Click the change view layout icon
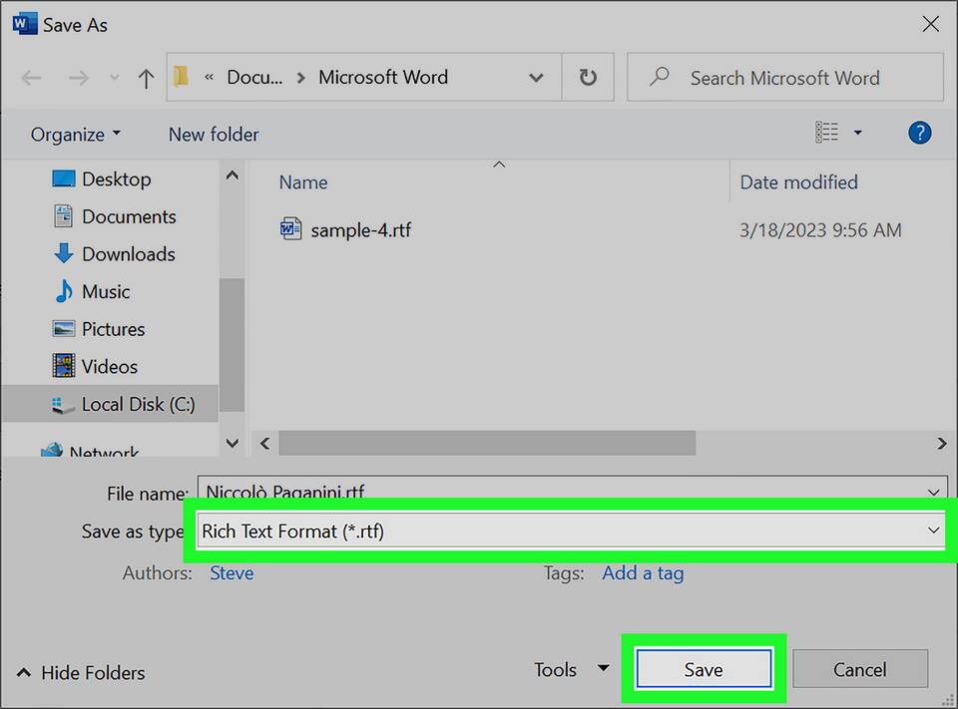The width and height of the screenshot is (958, 709). pos(827,133)
